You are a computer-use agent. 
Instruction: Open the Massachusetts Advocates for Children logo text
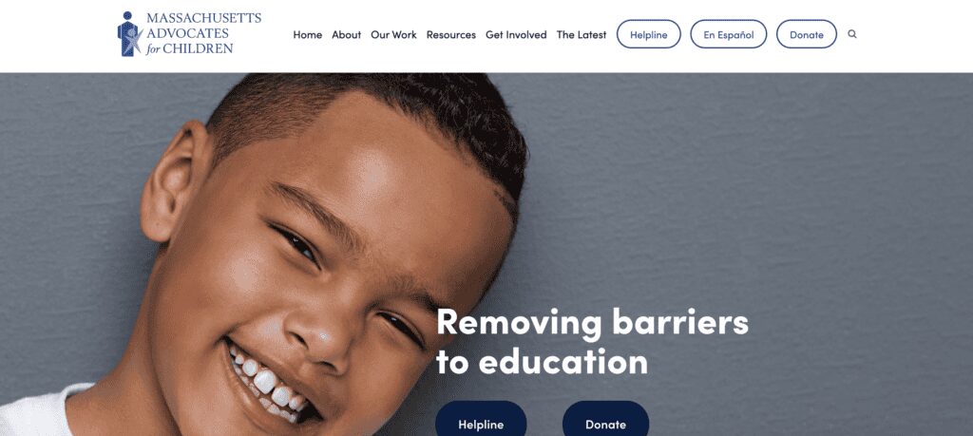pyautogui.click(x=203, y=33)
